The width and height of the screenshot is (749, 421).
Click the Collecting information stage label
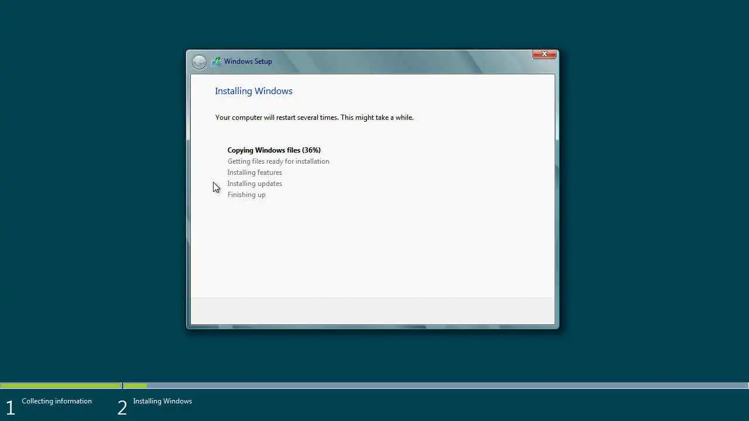click(57, 401)
